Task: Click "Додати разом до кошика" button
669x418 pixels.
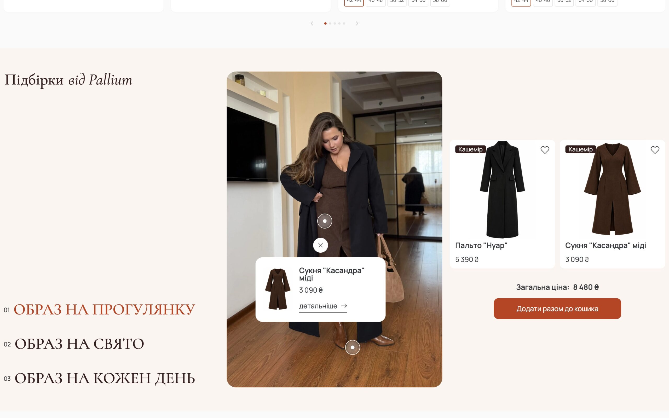Action: (x=557, y=309)
